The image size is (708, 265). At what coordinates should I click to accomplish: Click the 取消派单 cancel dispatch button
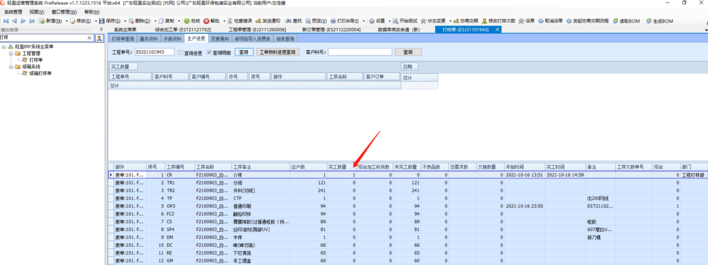coord(550,21)
